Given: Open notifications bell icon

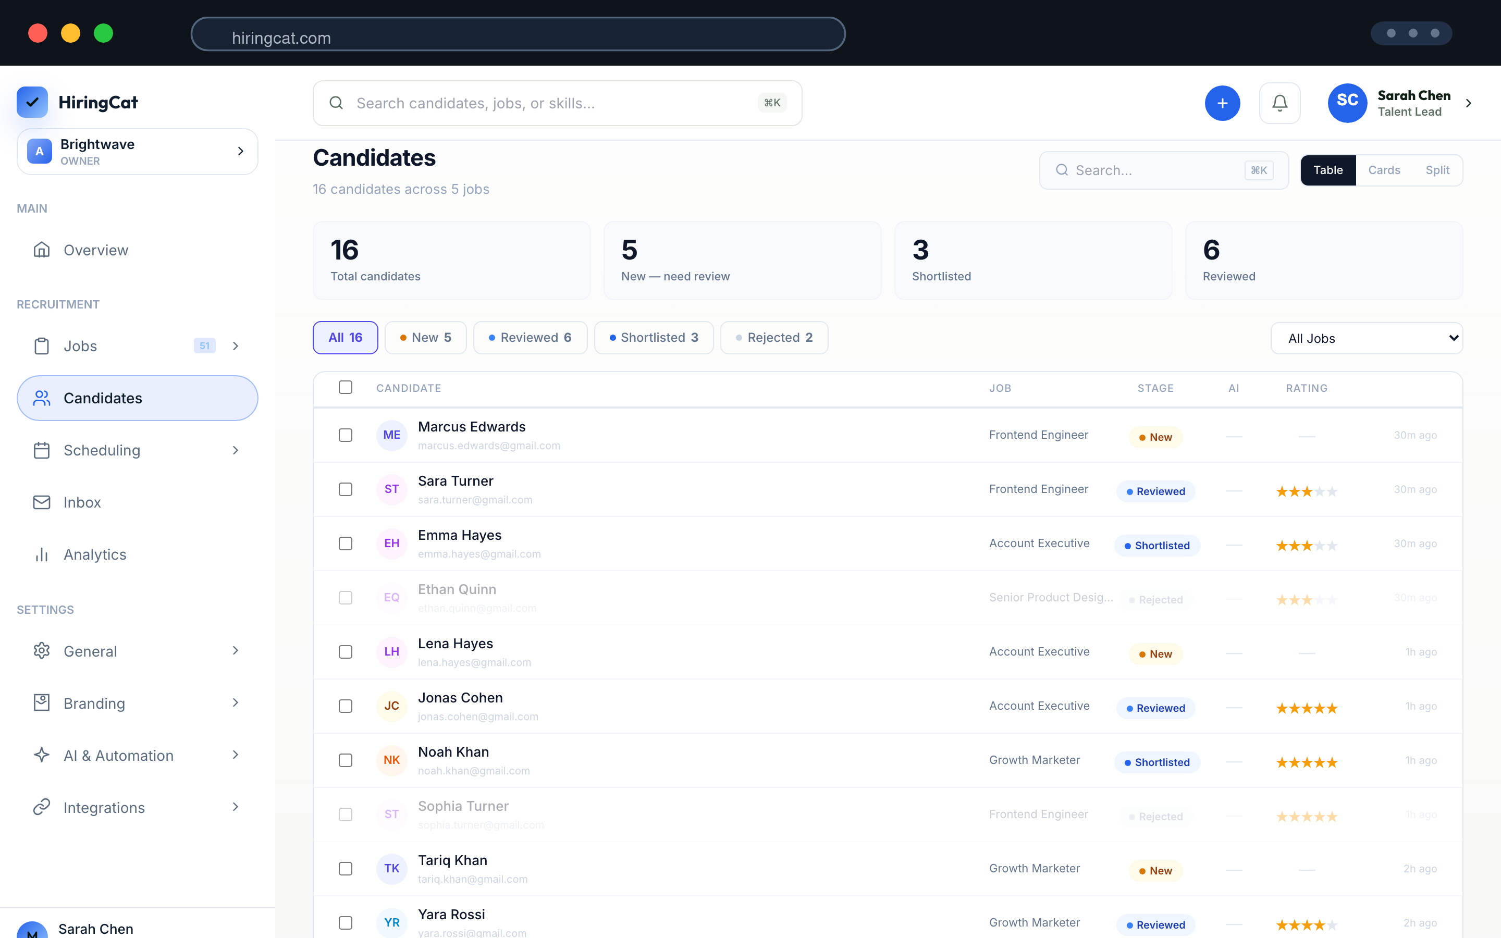Looking at the screenshot, I should pos(1279,103).
